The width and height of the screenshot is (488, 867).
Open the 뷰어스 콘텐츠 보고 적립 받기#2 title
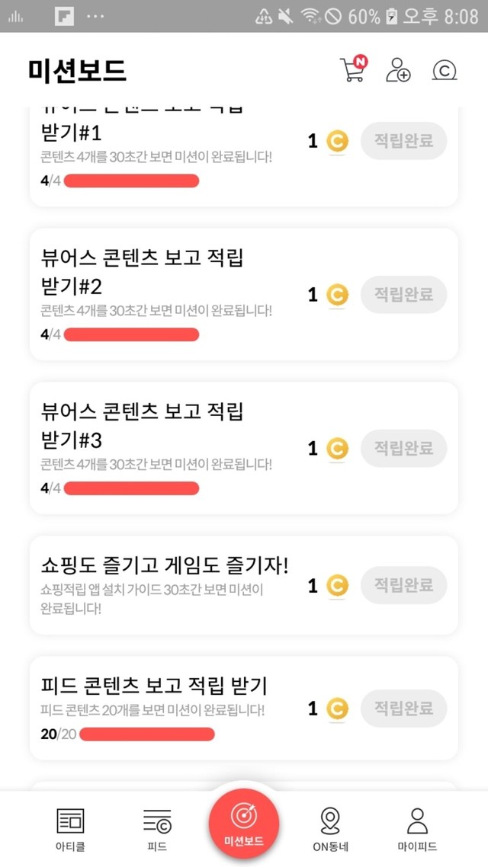142,272
